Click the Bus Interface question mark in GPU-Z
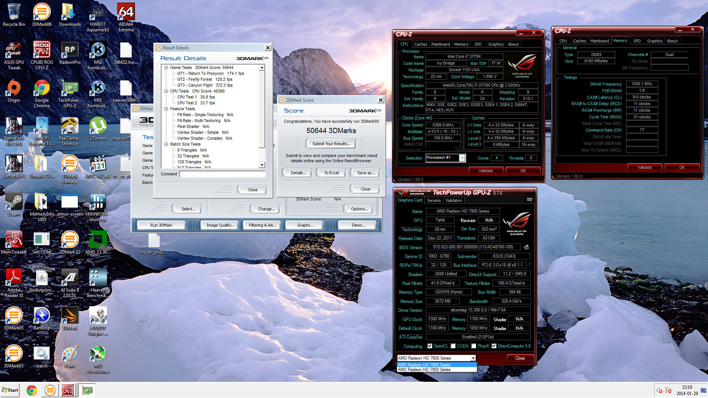Screen dimensions: 708x398 [x=529, y=265]
